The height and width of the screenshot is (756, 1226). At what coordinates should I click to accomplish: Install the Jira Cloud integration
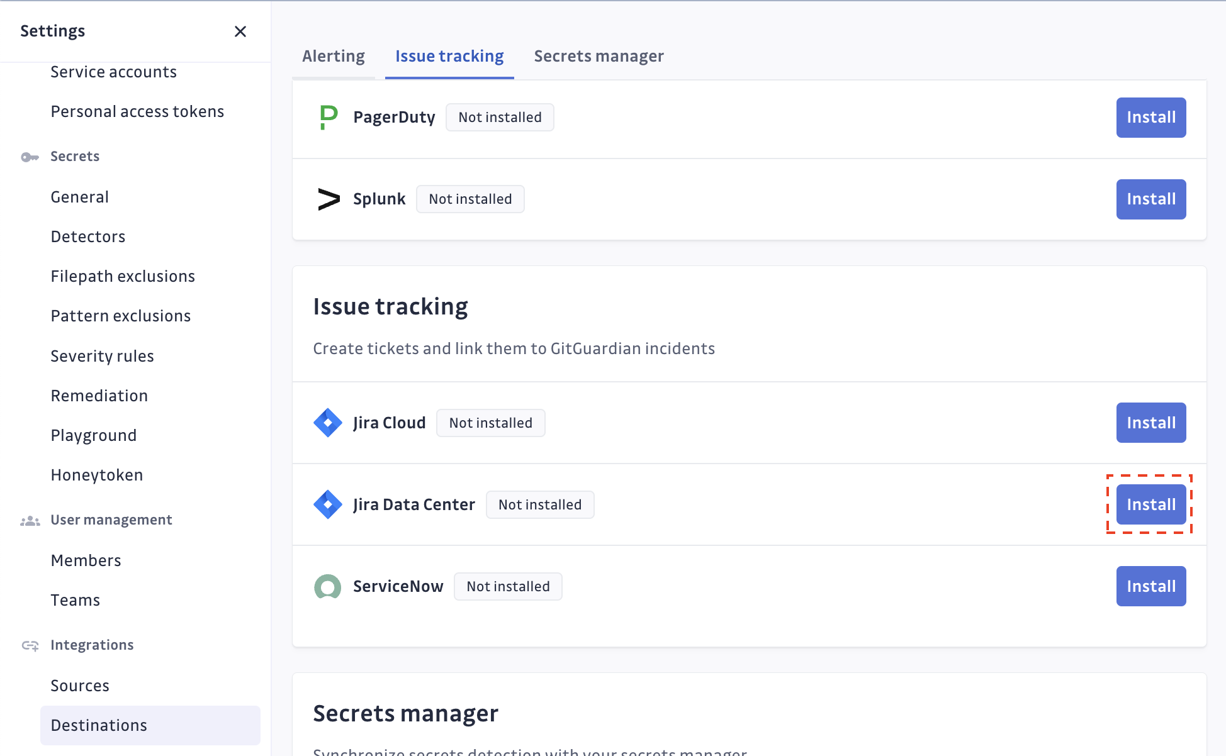click(1151, 423)
